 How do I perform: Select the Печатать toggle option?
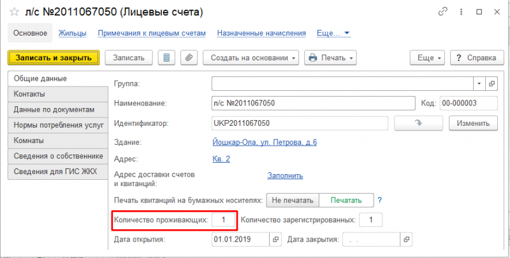(x=346, y=200)
